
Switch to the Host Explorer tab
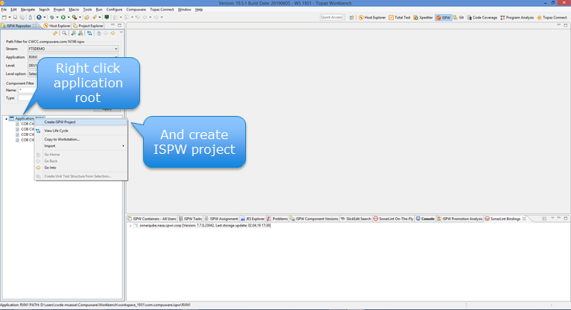coord(56,26)
